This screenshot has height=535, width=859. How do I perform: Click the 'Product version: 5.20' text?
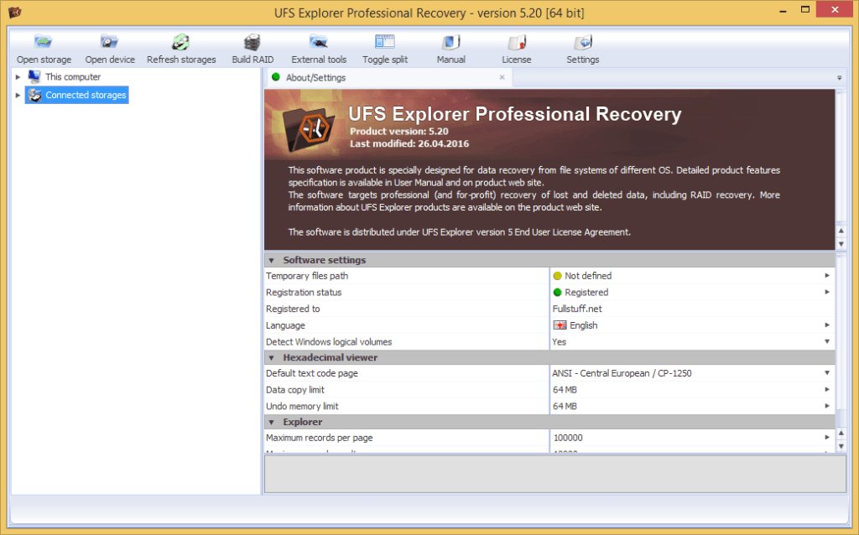[398, 132]
